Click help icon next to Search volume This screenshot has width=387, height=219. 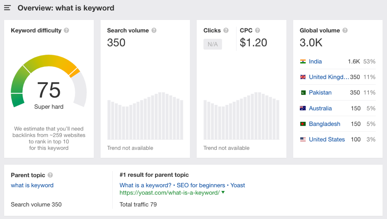[154, 31]
